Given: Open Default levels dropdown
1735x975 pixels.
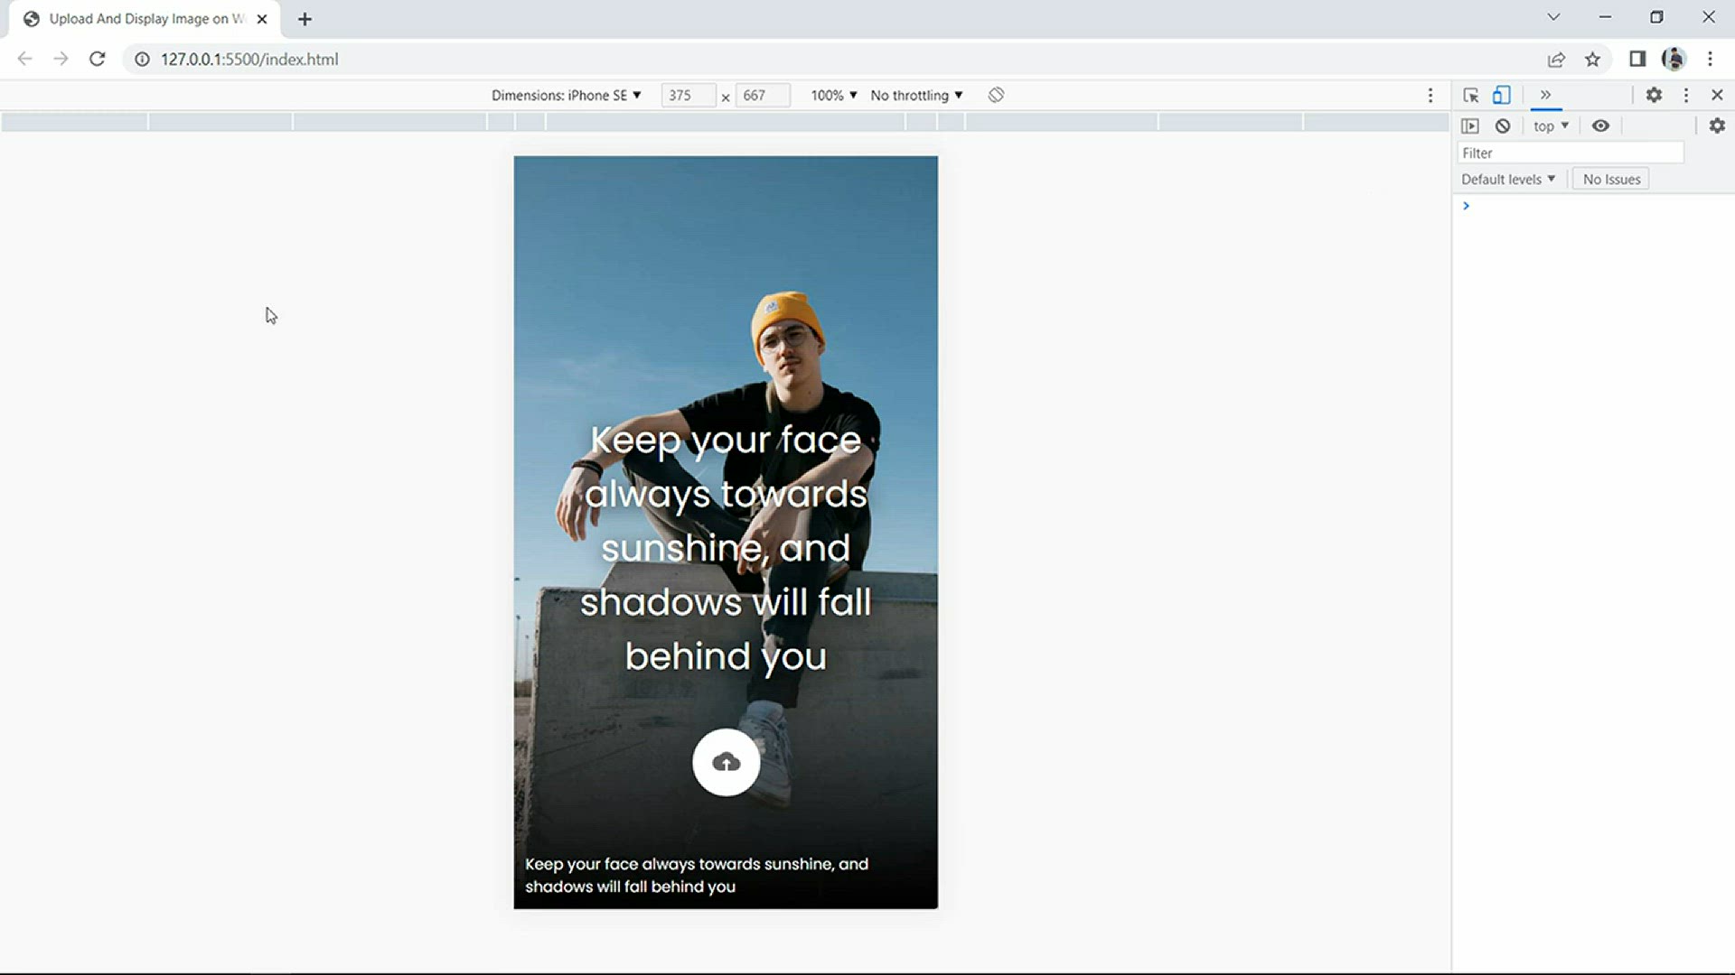Looking at the screenshot, I should coord(1508,179).
